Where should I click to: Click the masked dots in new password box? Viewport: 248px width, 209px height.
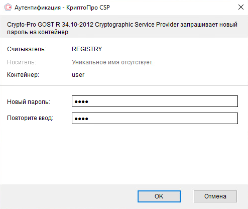(81, 101)
